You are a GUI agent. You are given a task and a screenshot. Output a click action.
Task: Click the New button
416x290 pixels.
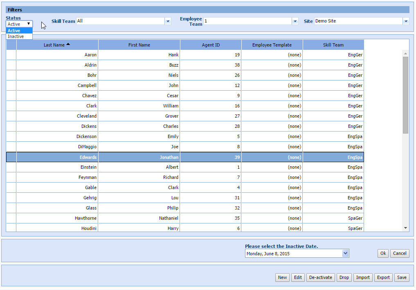click(282, 278)
